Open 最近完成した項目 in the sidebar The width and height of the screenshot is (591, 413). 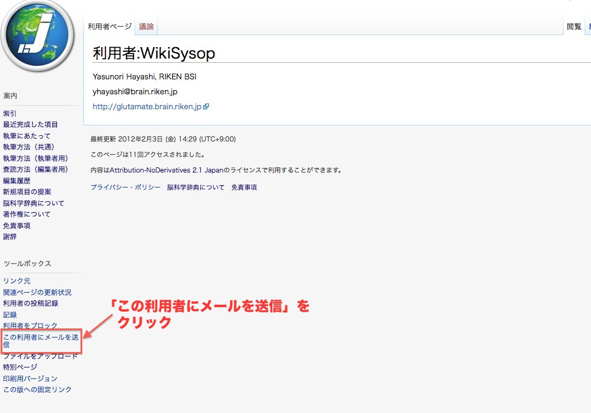pyautogui.click(x=30, y=125)
